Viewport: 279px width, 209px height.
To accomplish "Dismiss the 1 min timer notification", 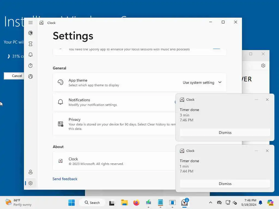I will coord(225,184).
